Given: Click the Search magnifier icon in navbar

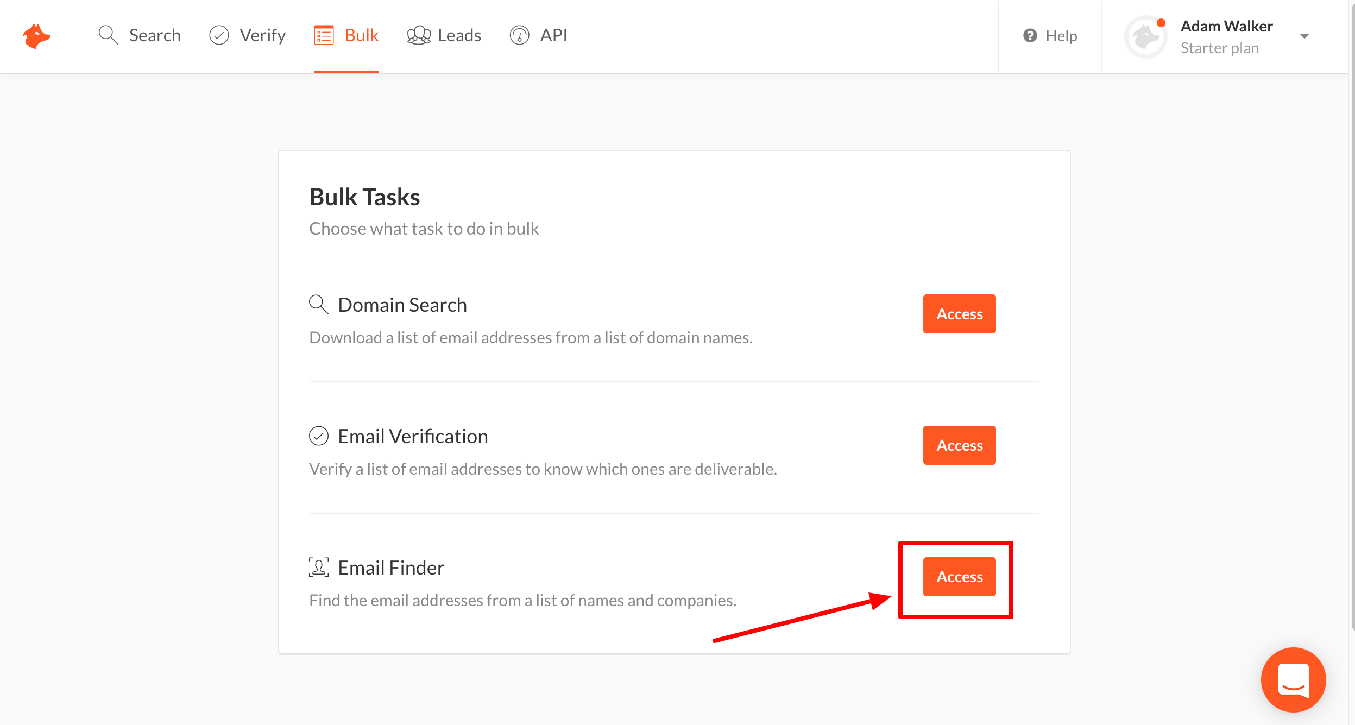Looking at the screenshot, I should point(108,35).
